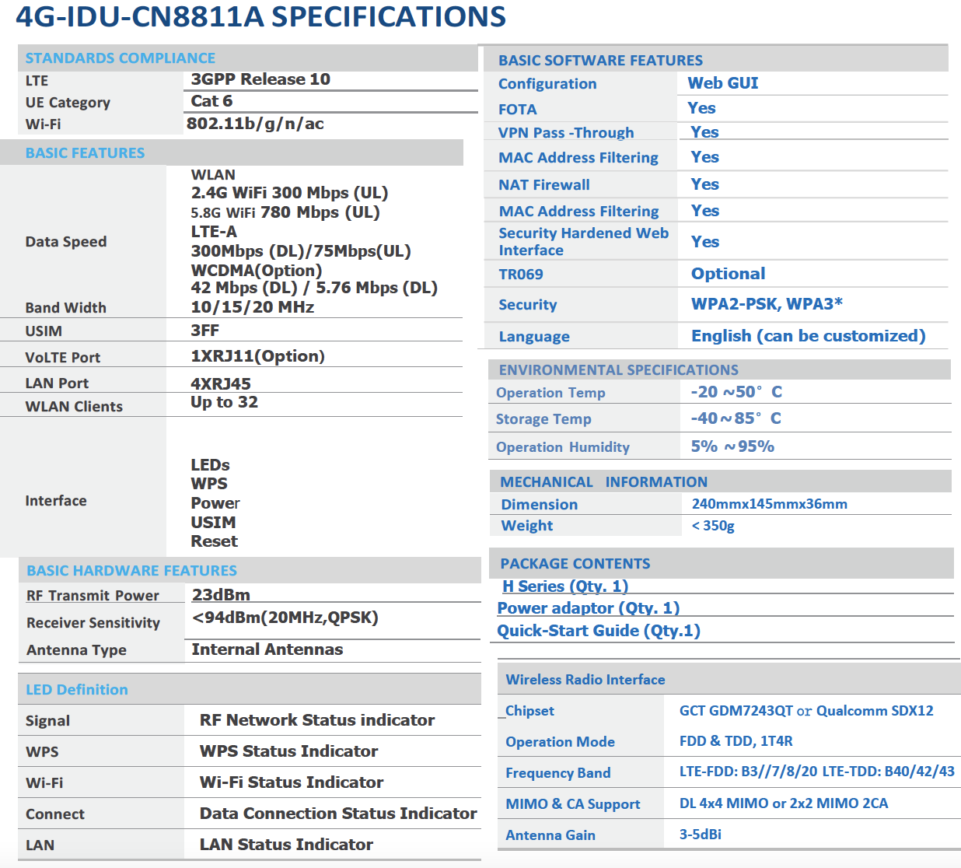The image size is (961, 868).
Task: Click 5.8G WiFi 780 Mbps (UL) line
Action: pyautogui.click(x=285, y=212)
